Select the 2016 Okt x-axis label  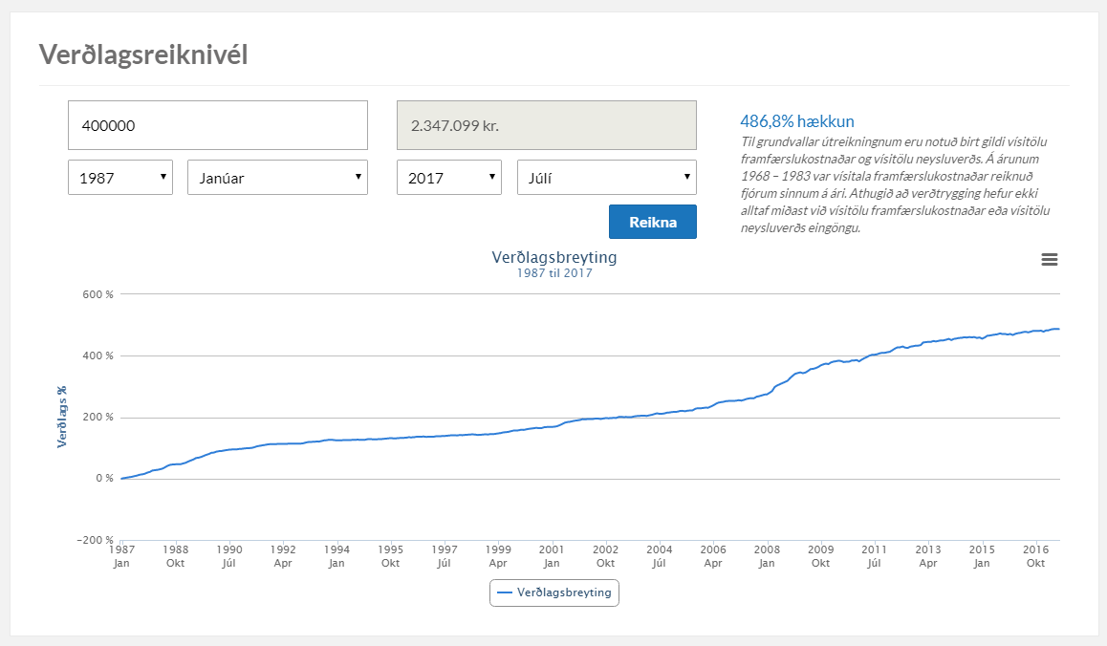point(1035,556)
